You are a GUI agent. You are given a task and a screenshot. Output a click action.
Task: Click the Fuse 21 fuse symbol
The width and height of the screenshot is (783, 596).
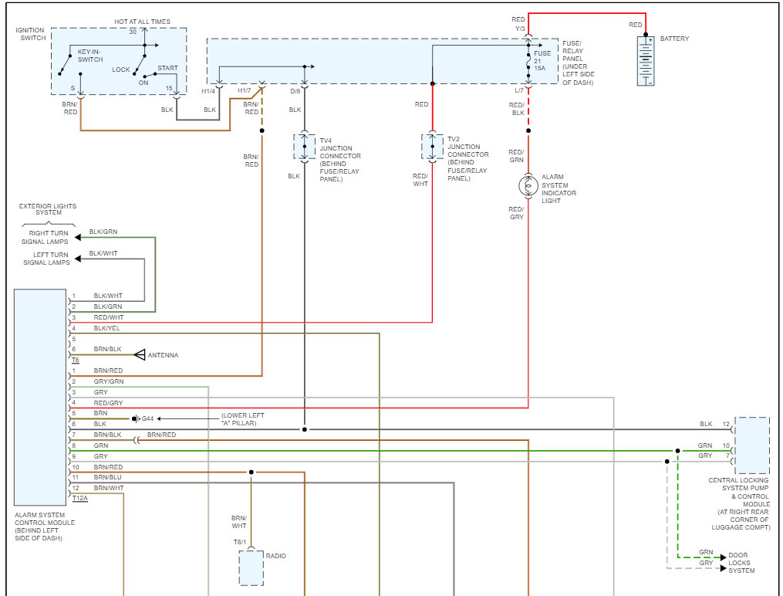click(528, 63)
